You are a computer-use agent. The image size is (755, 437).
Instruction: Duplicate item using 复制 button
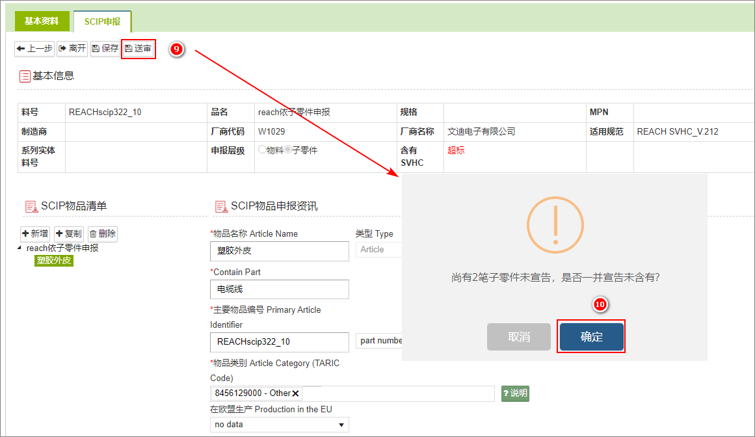[69, 234]
